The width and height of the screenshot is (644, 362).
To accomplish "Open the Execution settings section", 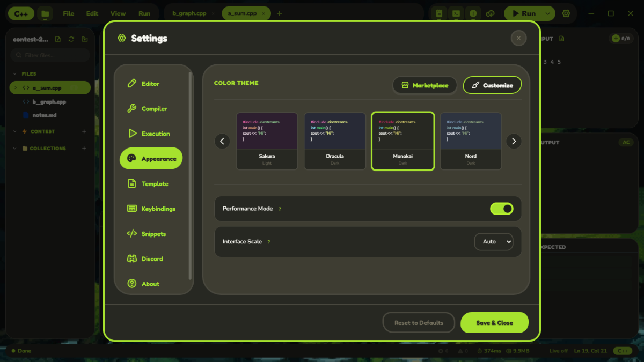I will tap(151, 134).
